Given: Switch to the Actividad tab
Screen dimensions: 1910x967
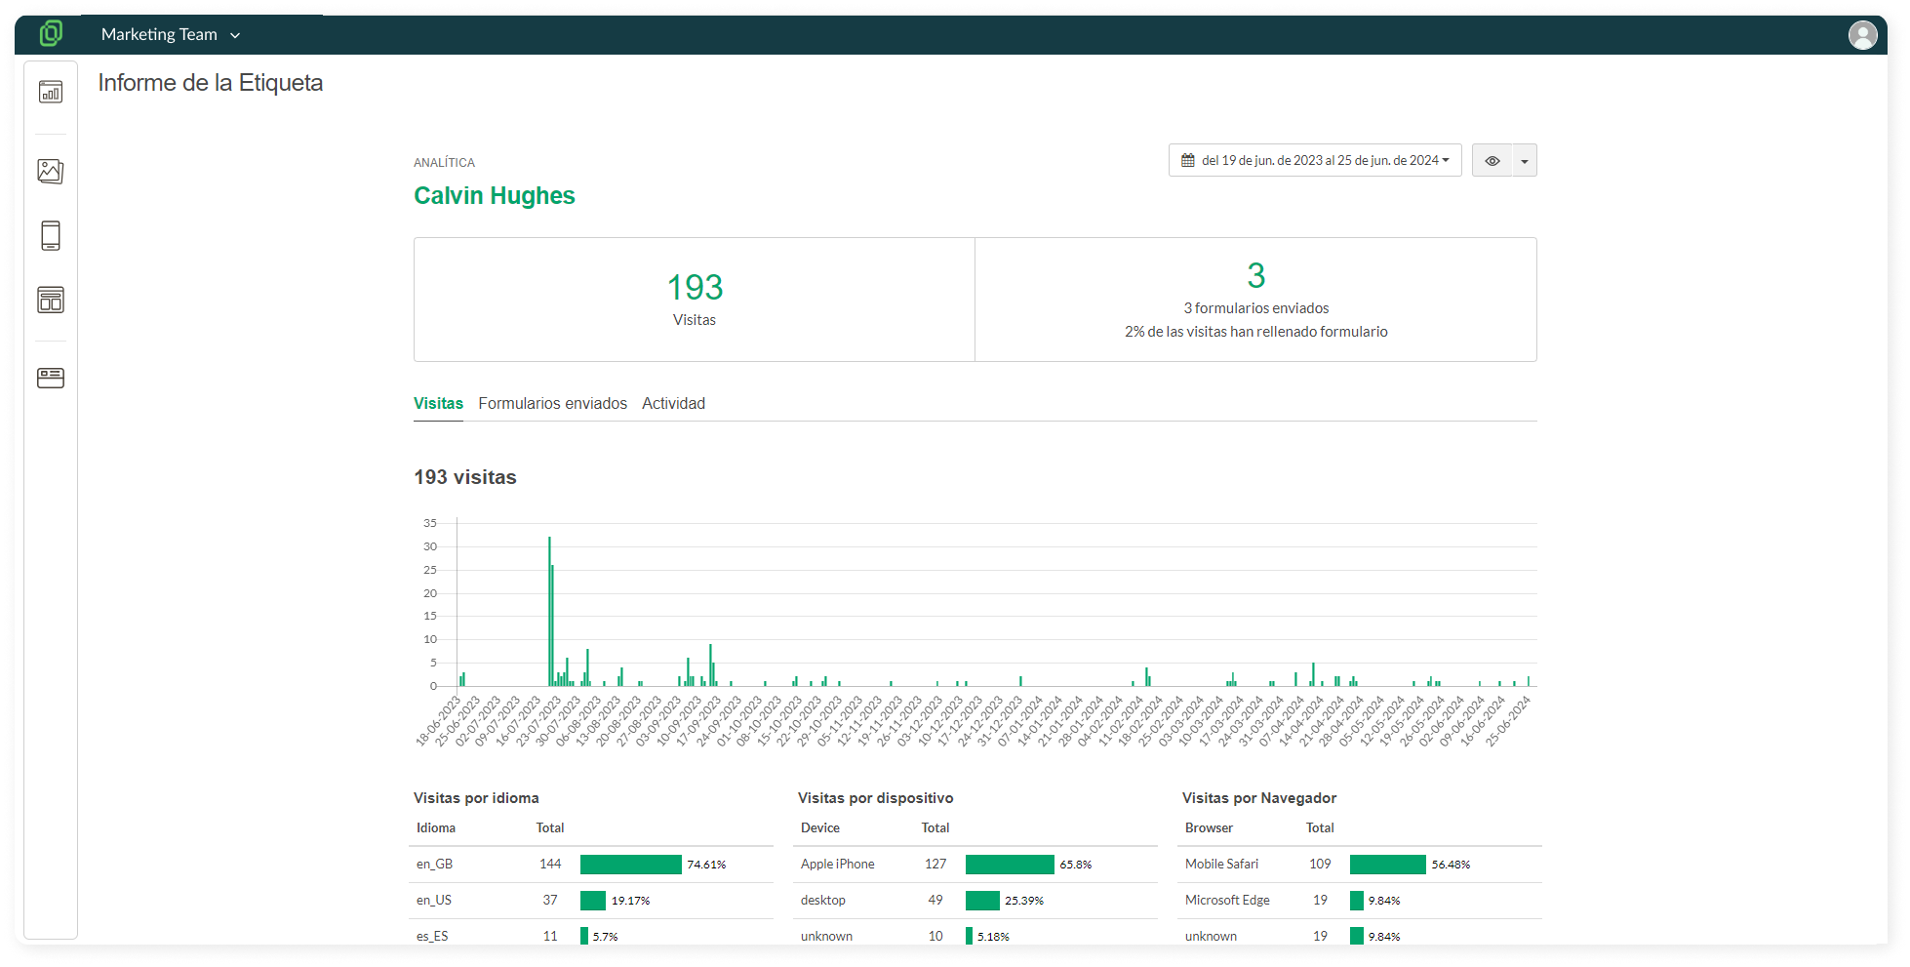Looking at the screenshot, I should (x=673, y=403).
